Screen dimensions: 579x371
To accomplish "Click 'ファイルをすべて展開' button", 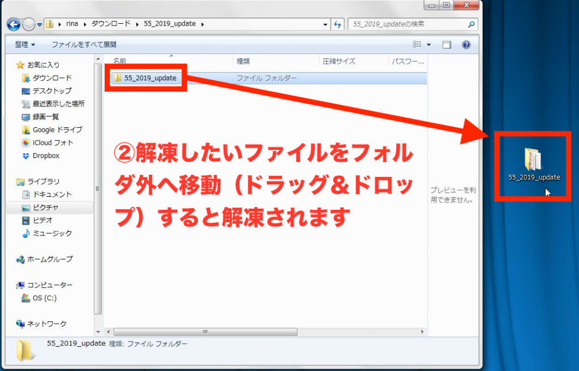I will pos(84,44).
